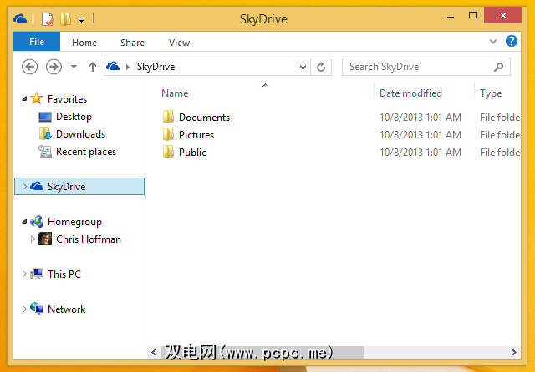Image resolution: width=535 pixels, height=372 pixels.
Task: Sort by the Name column header
Action: click(175, 93)
